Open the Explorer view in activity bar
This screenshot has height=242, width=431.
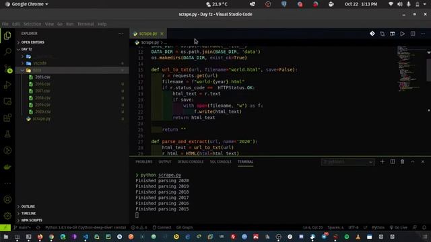pos(7,36)
